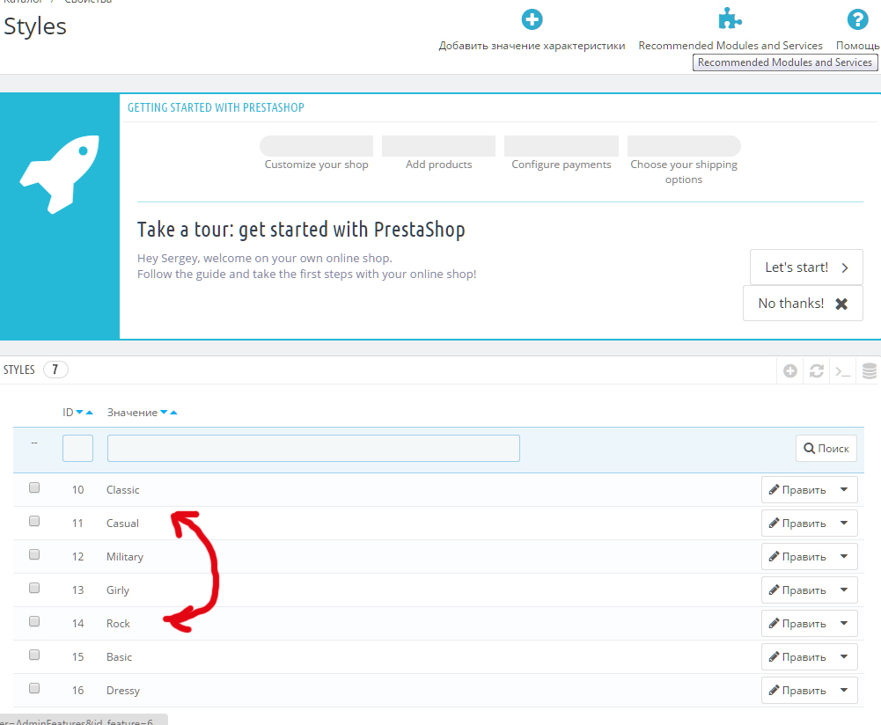Click the chevron on Let's start
Image resolution: width=881 pixels, height=725 pixels.
[x=845, y=267]
